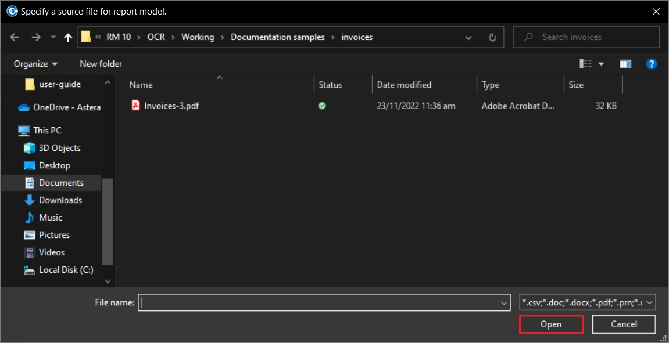
Task: Expand the address bar history dropdown
Action: [x=468, y=38]
